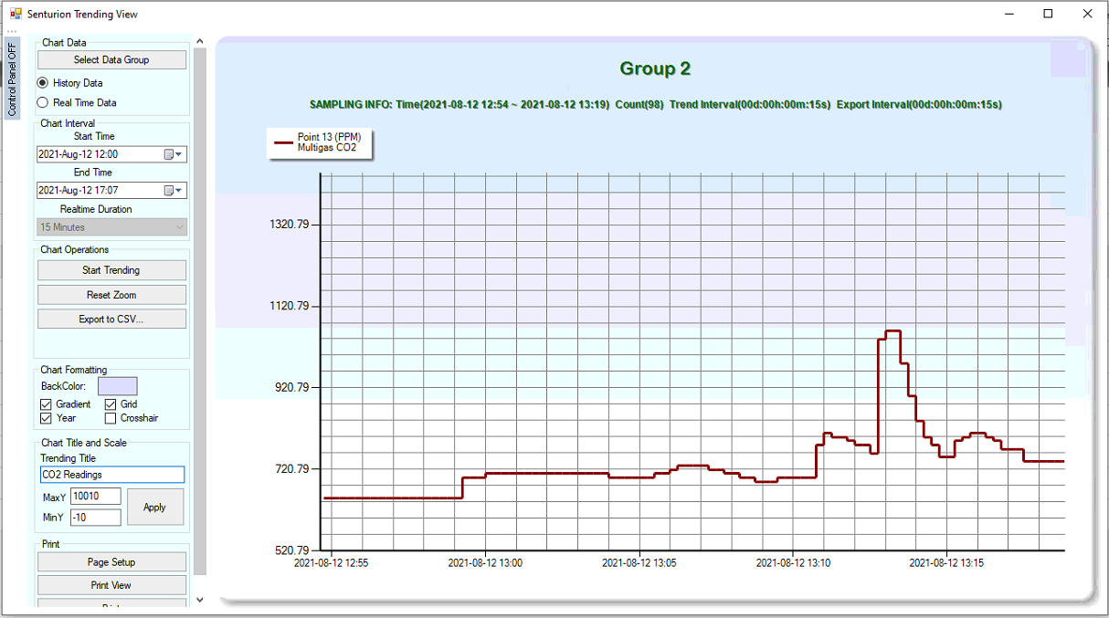This screenshot has width=1109, height=618.
Task: Expand the Realtime Duration dropdown
Action: [111, 227]
